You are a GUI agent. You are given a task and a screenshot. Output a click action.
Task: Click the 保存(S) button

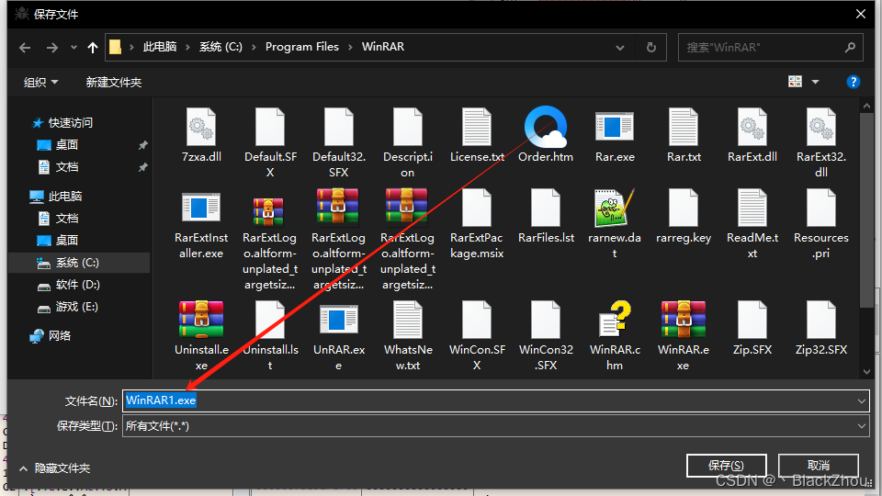pos(726,466)
